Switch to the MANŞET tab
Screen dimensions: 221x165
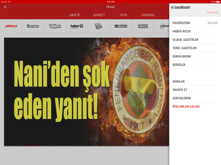(x=99, y=15)
